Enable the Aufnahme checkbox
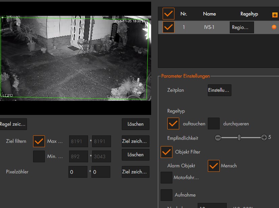 coord(166,195)
